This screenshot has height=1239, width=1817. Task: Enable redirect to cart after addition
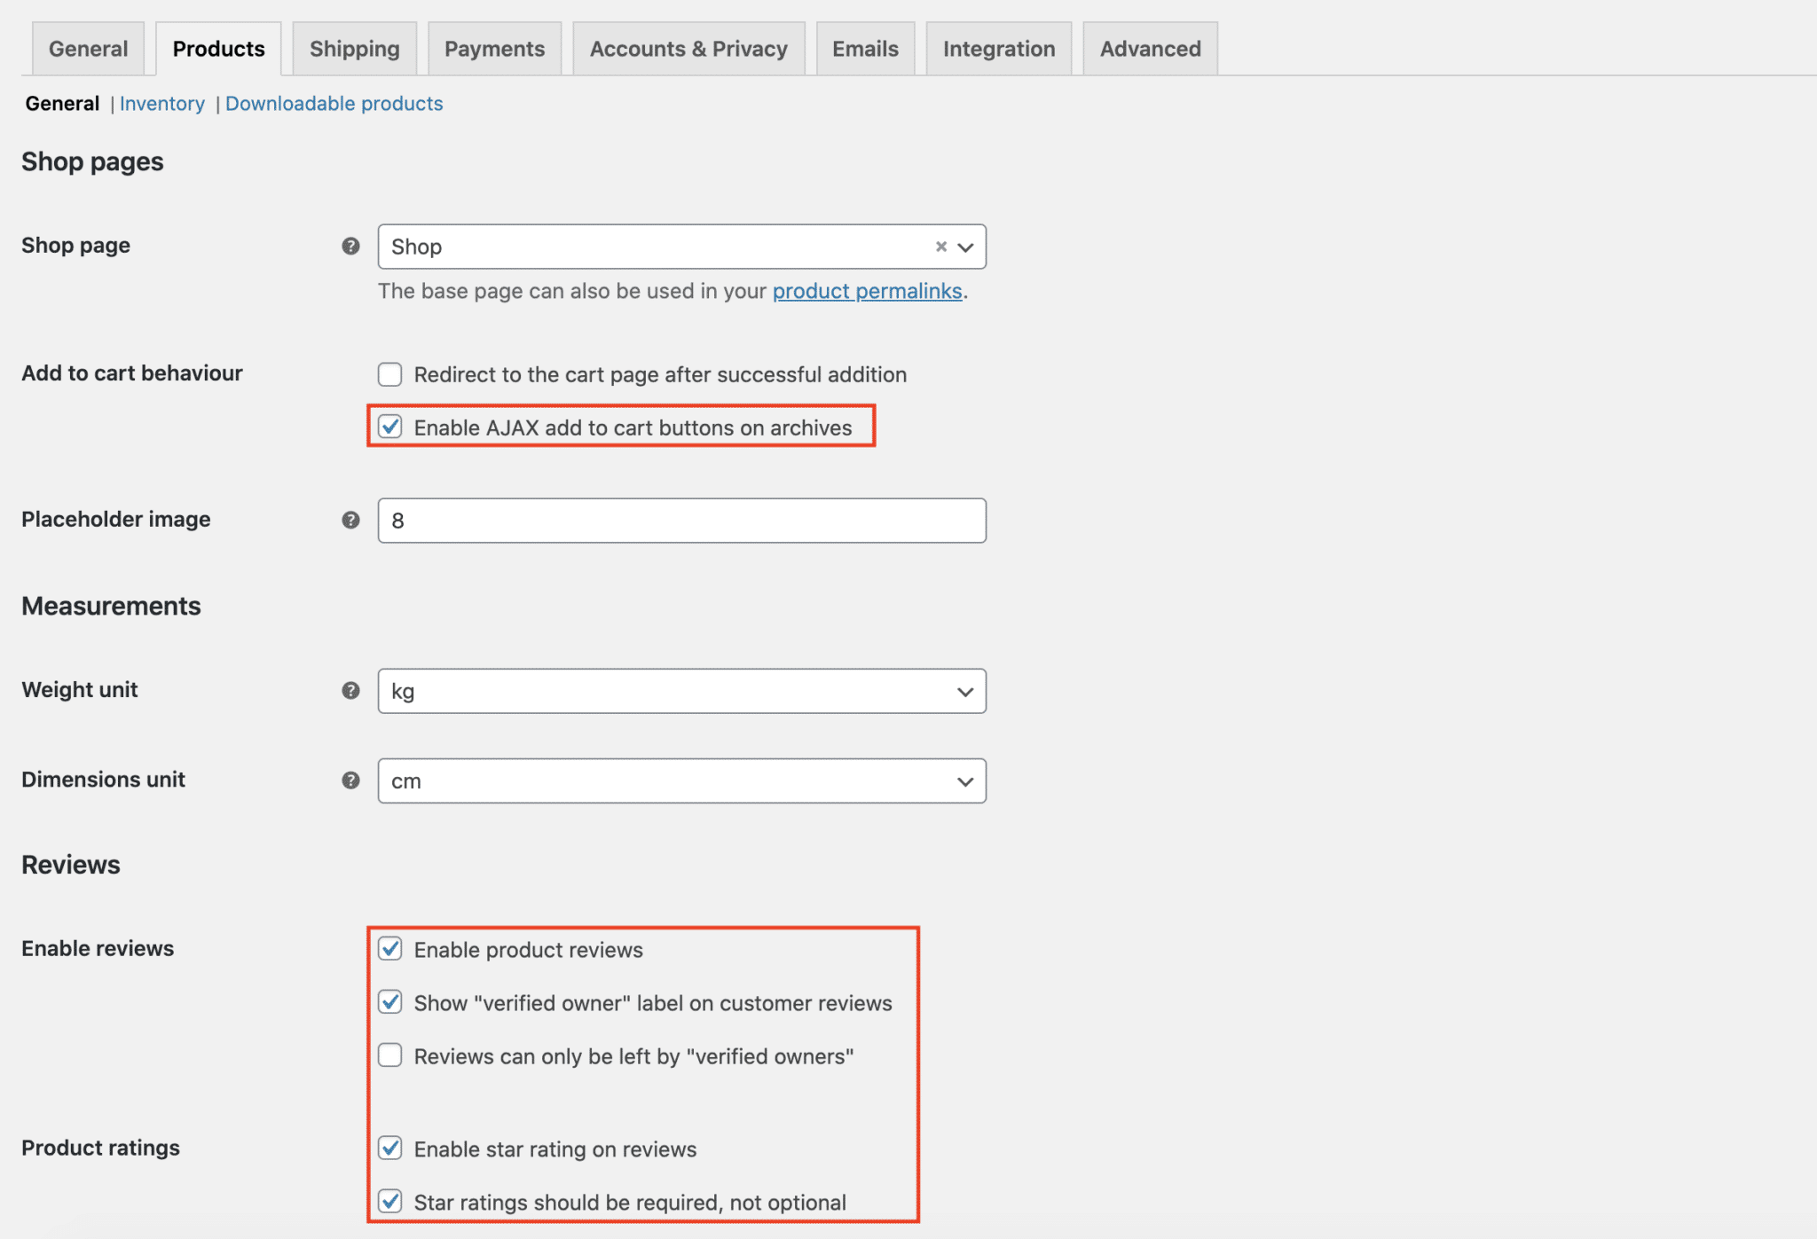pos(390,374)
